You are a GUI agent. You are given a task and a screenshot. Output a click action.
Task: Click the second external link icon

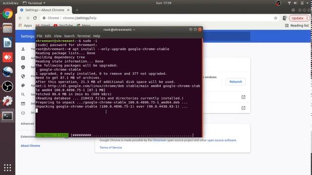pos(243,108)
